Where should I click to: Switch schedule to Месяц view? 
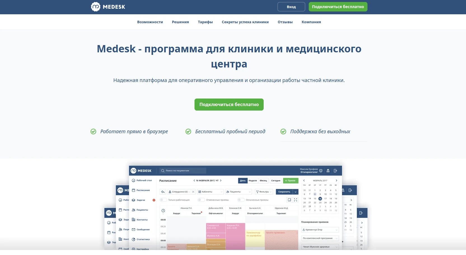[x=263, y=181]
